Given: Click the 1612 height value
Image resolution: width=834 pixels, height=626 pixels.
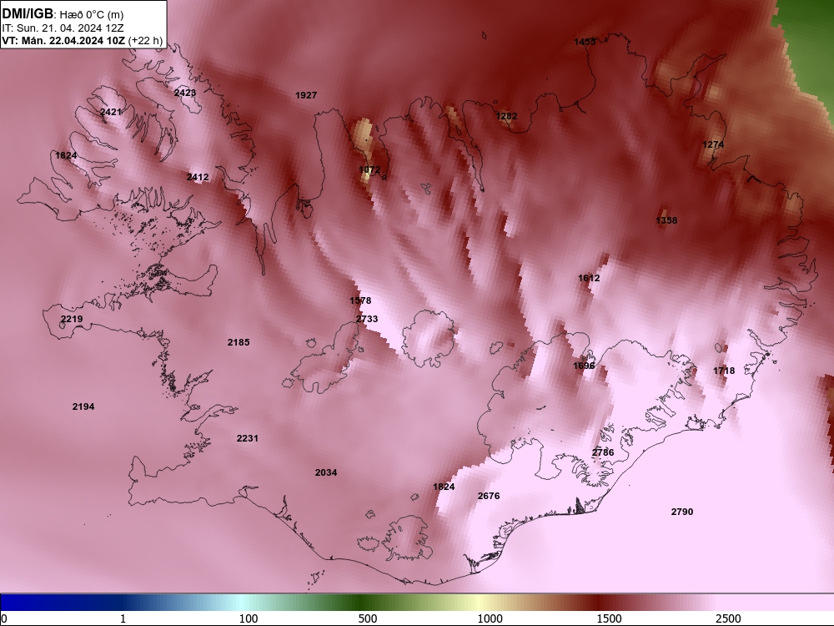Looking at the screenshot, I should click(x=589, y=278).
